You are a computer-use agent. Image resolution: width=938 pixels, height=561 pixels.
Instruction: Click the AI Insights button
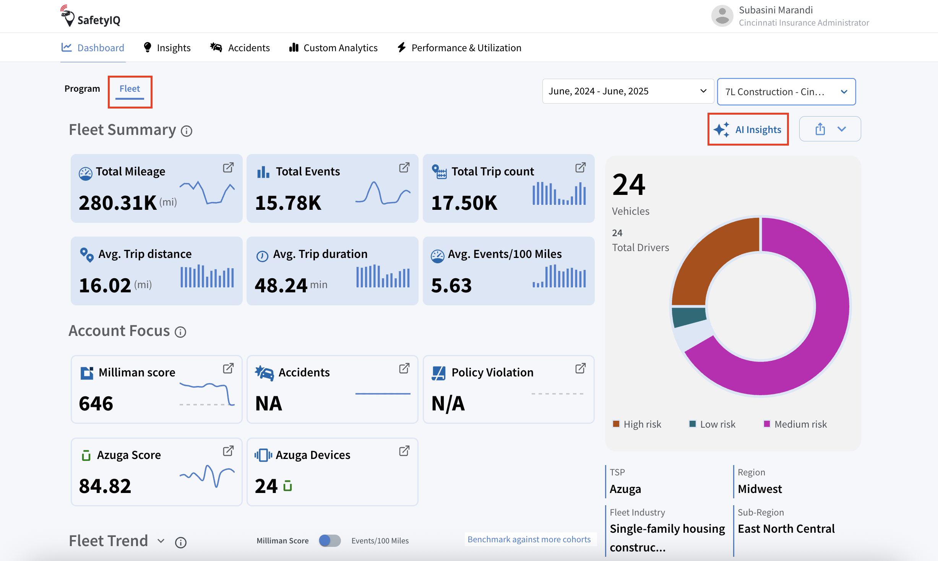pyautogui.click(x=748, y=129)
